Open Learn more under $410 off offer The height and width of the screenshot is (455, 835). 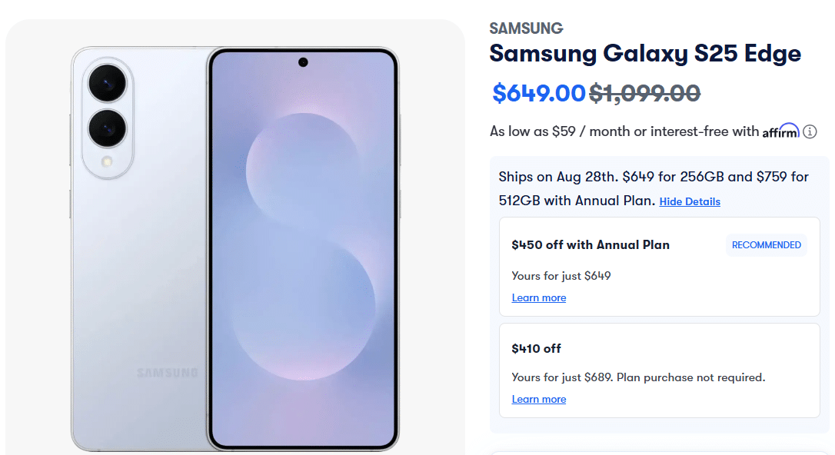coord(539,399)
